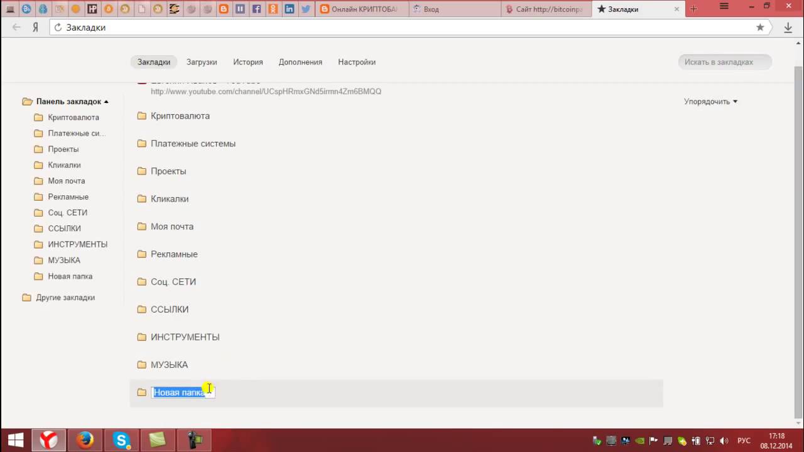Screen dimensions: 804x452
Task: Open the browser hamburger menu
Action: click(724, 6)
